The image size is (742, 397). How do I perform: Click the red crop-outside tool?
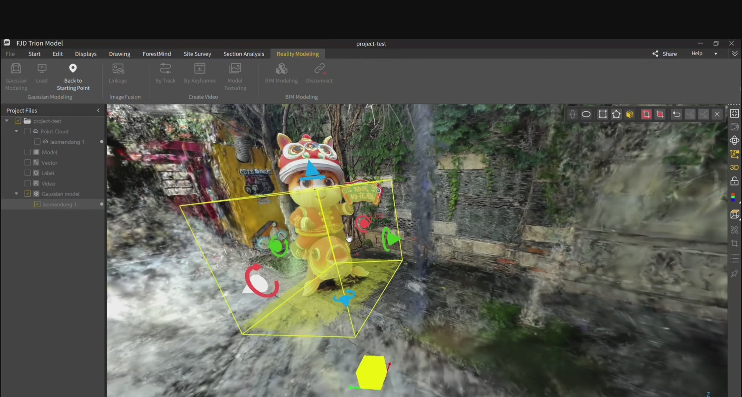coord(660,114)
